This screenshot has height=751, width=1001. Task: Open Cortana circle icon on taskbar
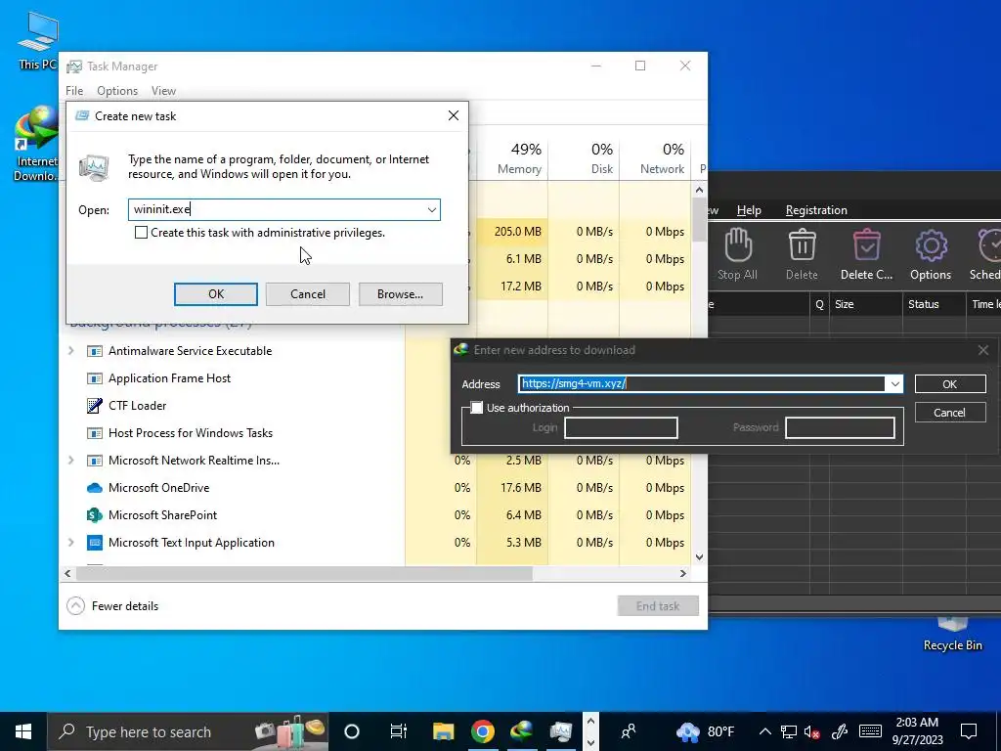352,731
